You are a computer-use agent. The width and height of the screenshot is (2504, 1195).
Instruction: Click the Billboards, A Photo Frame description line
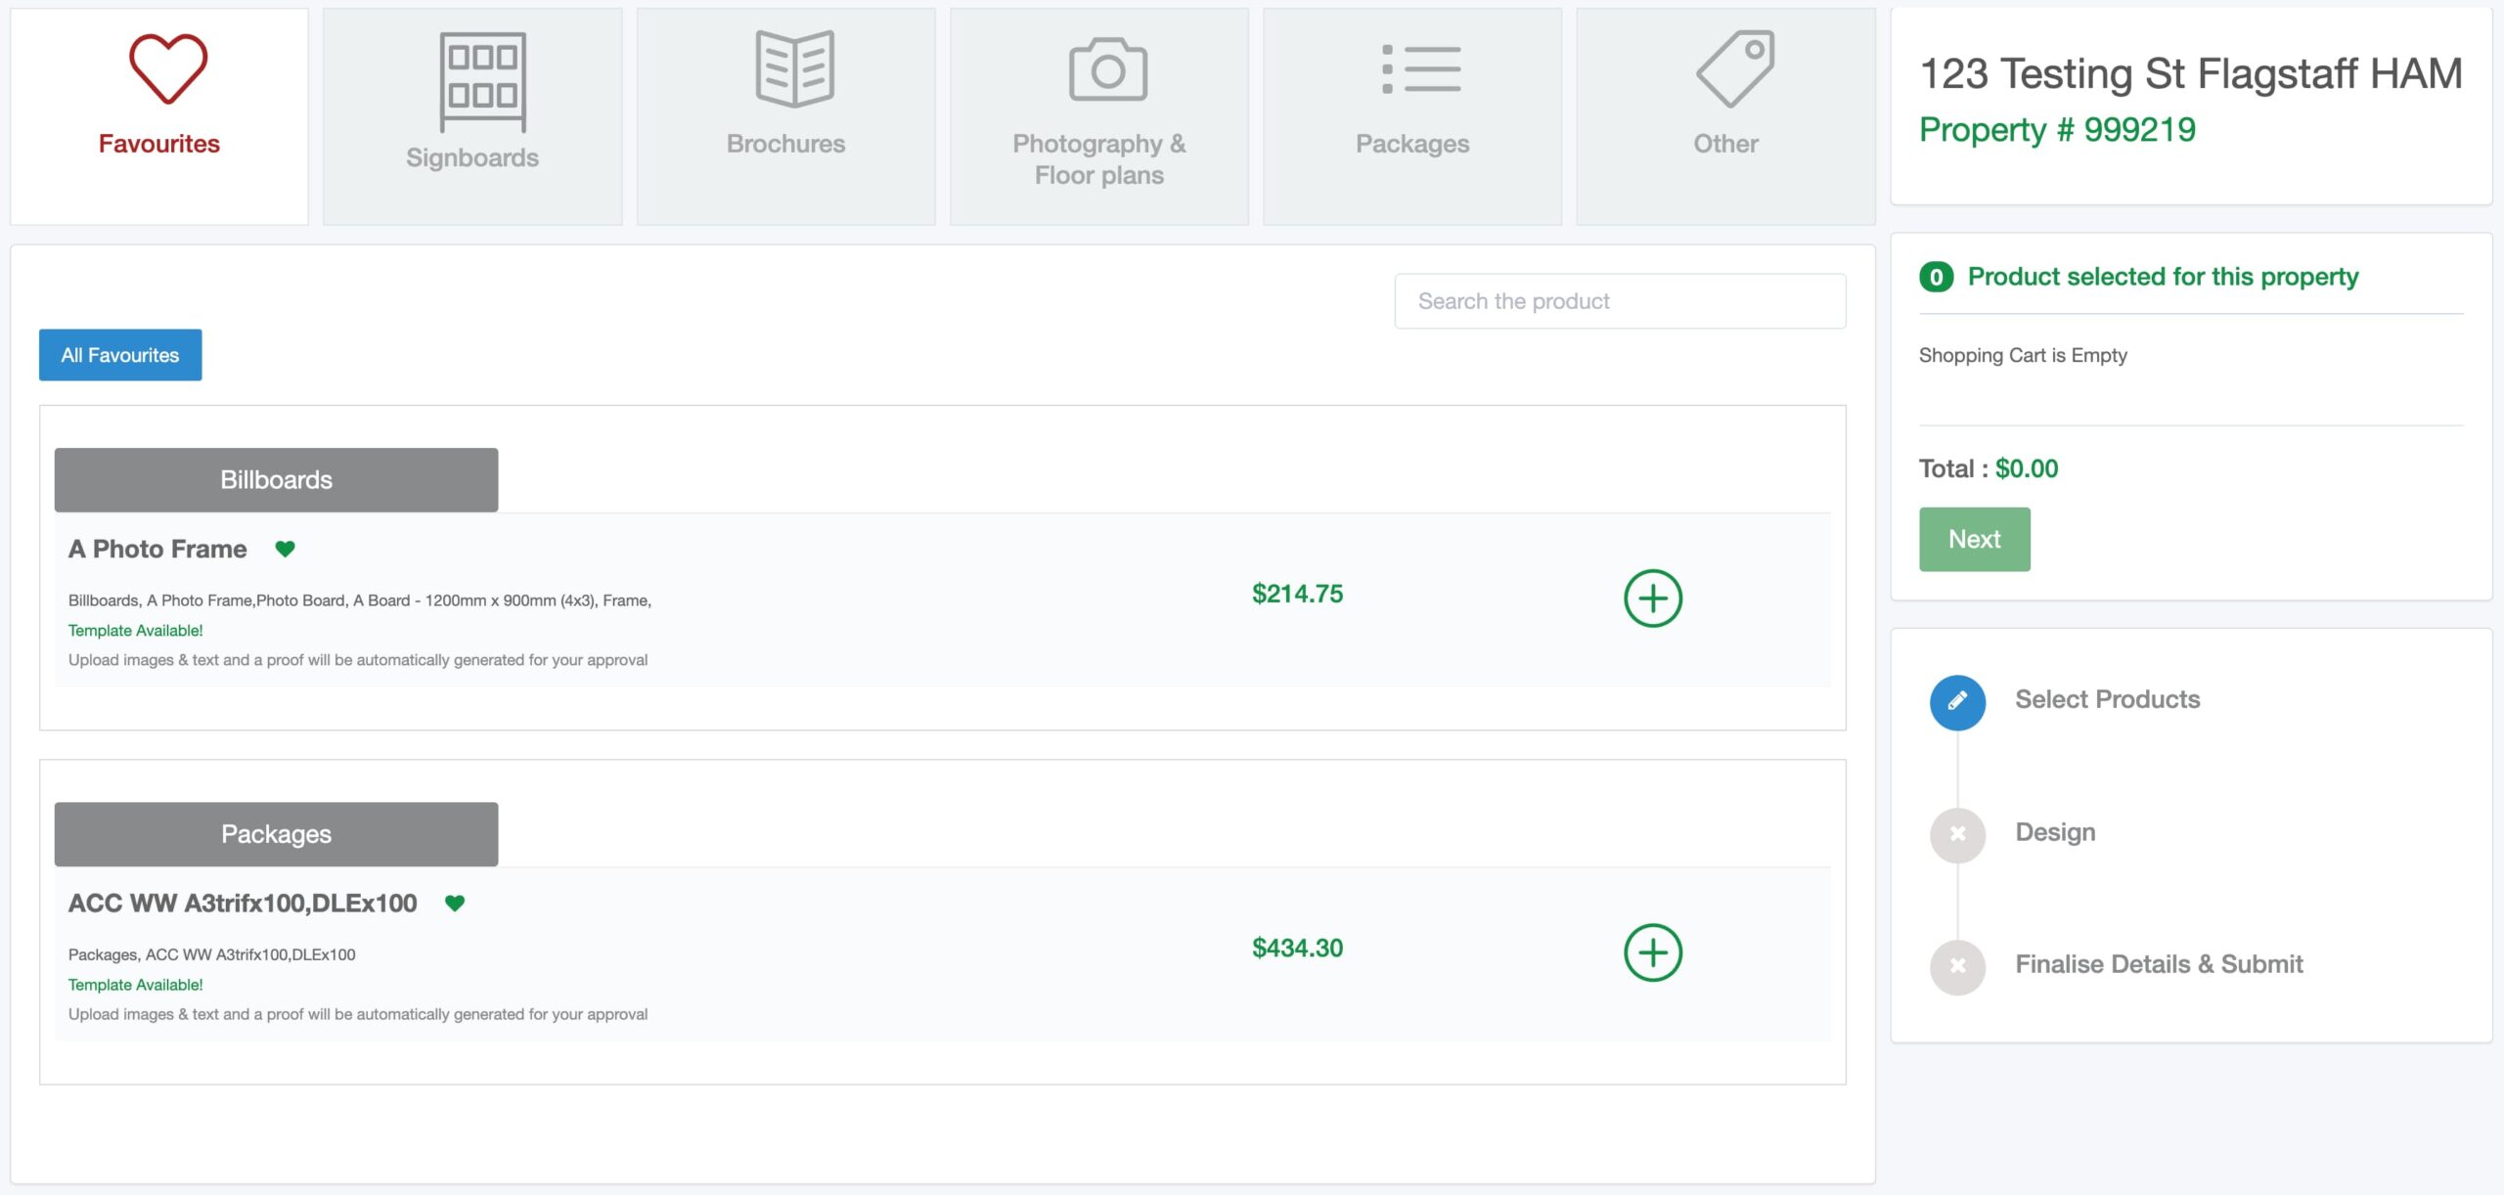360,600
